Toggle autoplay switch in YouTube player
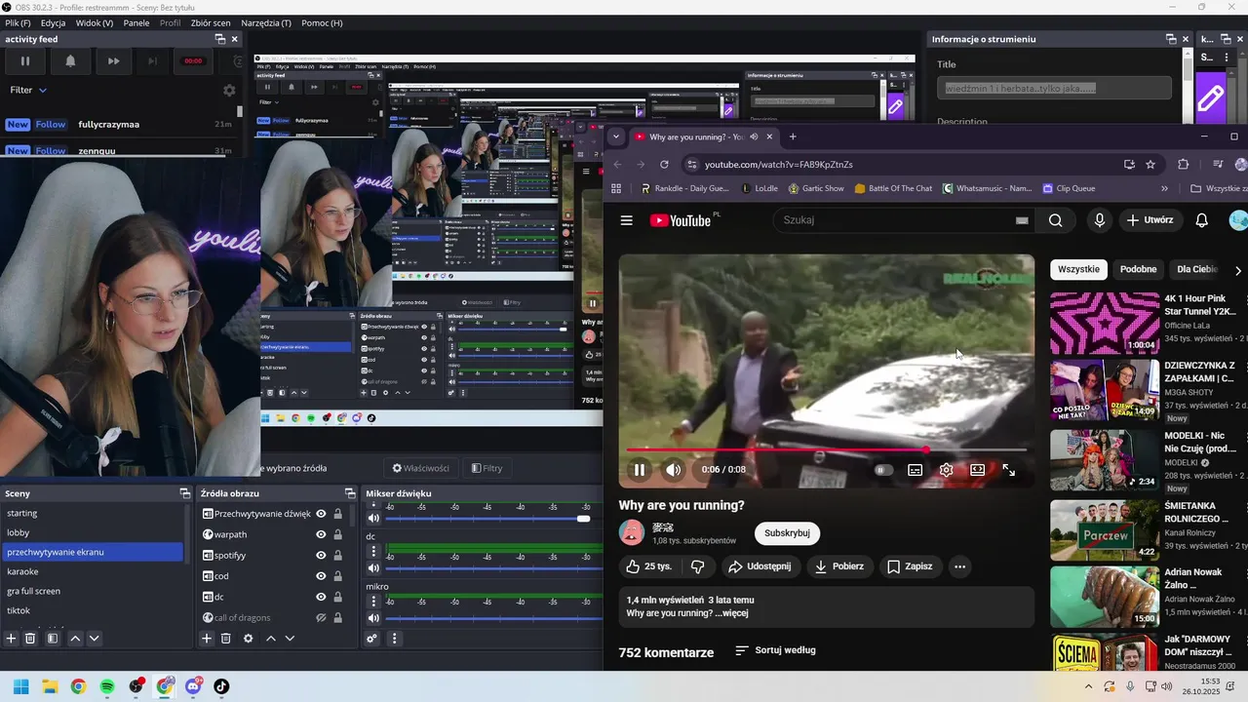 coord(883,470)
